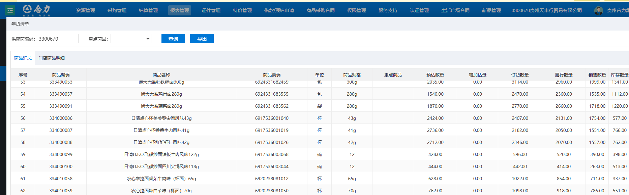Click the 查询 button
Screen dimensions: 629x195
coord(173,39)
